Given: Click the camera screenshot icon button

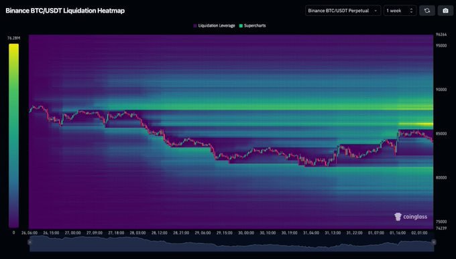Looking at the screenshot, I should (445, 11).
